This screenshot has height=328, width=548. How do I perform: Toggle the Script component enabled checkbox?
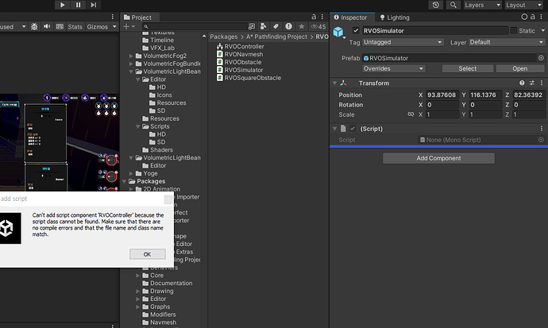(353, 129)
